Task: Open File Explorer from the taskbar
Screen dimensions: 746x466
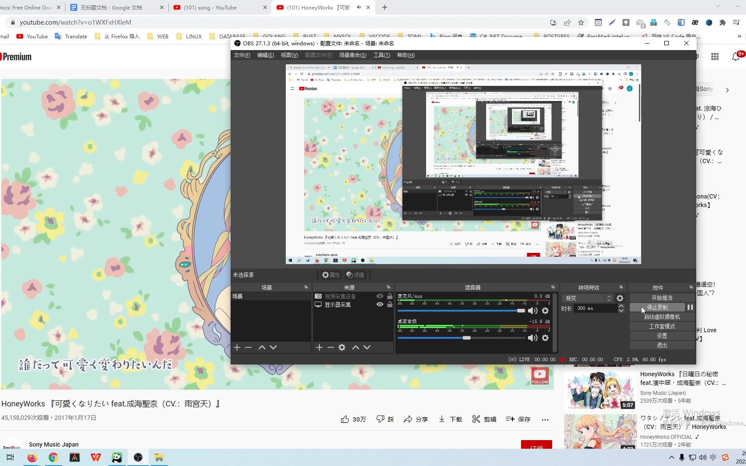Action: pyautogui.click(x=159, y=457)
